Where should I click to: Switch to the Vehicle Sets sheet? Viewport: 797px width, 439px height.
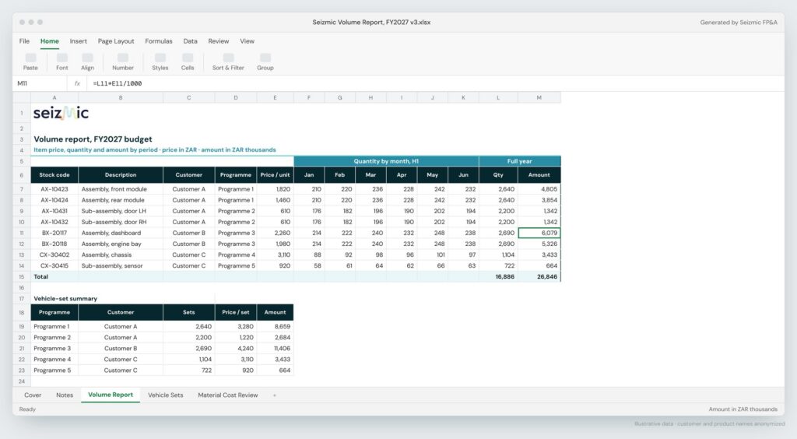click(165, 395)
